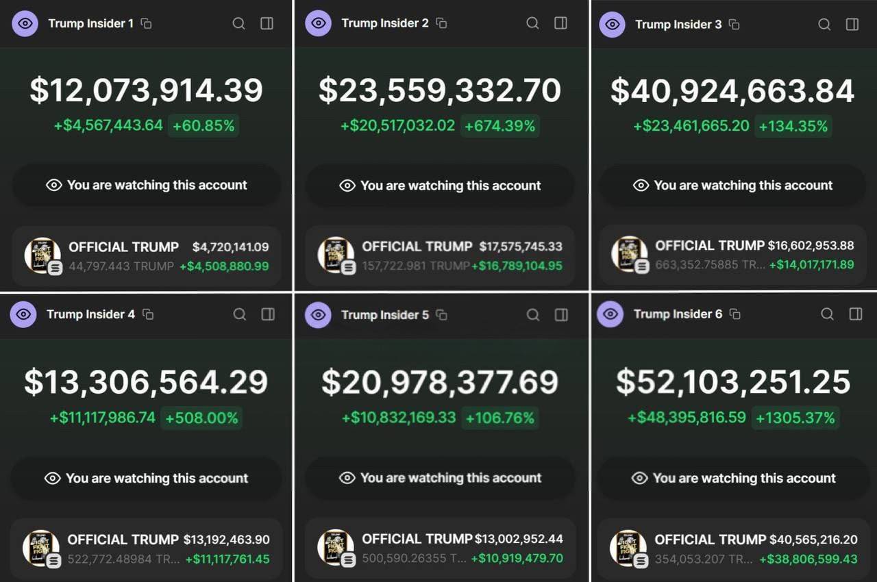The height and width of the screenshot is (582, 877).
Task: Select OFFICIAL TRUMP token row worth $40,565,216.20
Action: (x=733, y=548)
